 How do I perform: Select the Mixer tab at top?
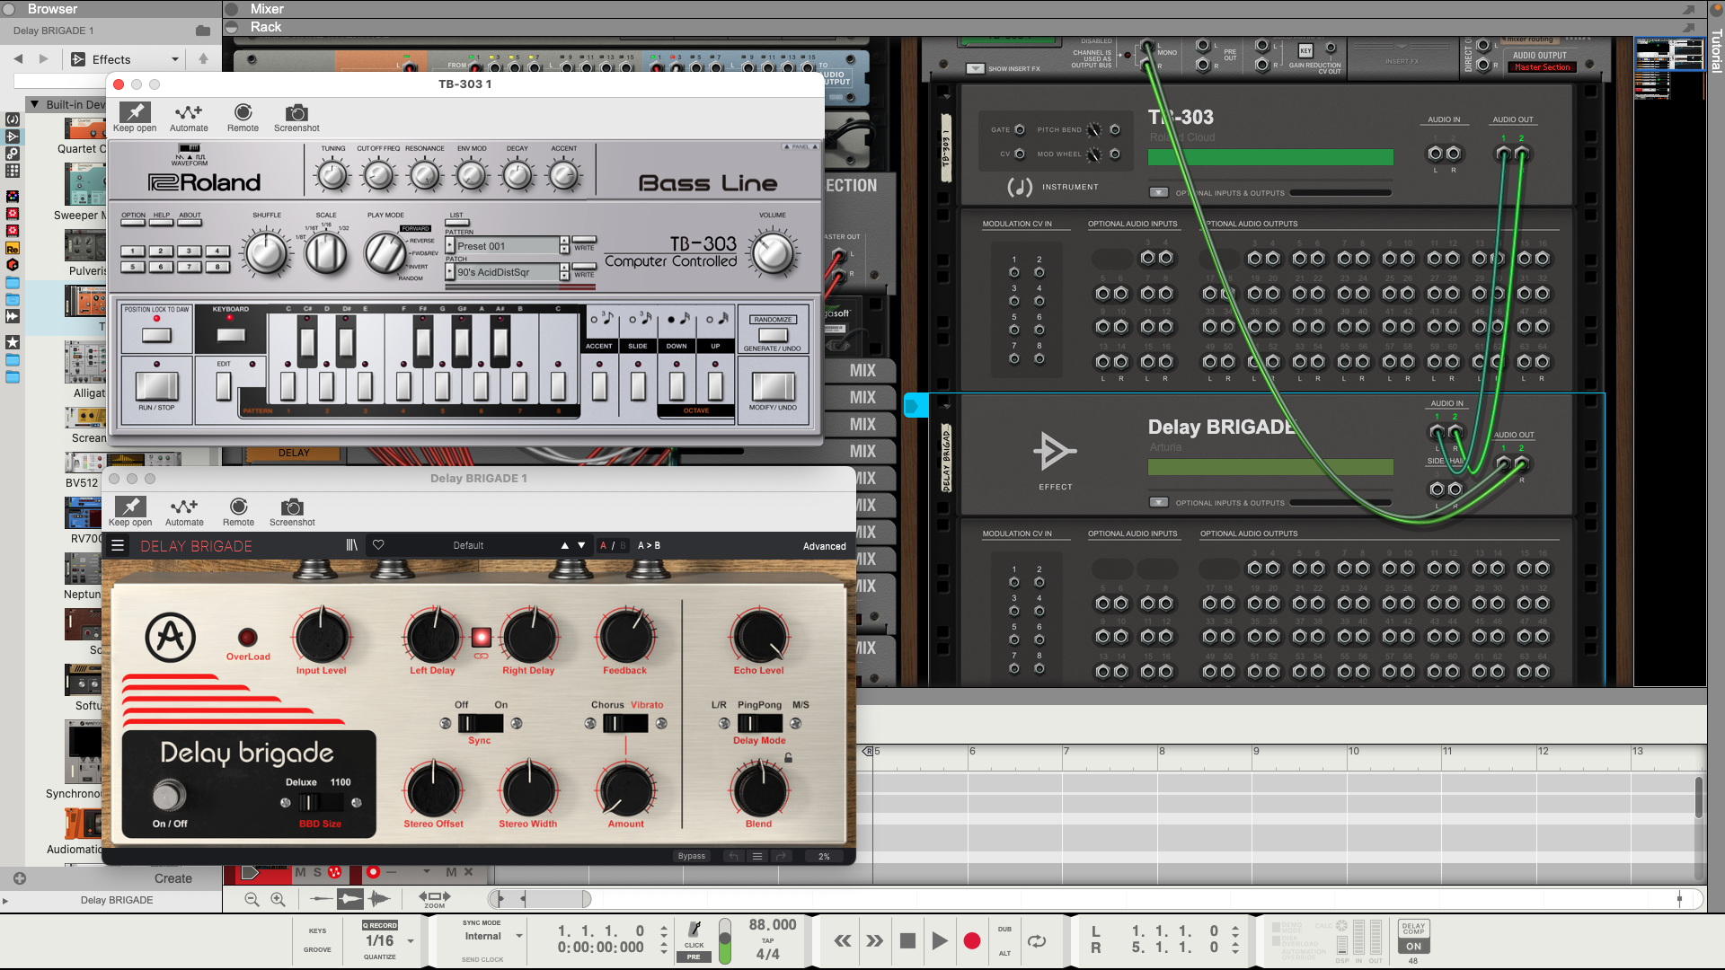[263, 8]
